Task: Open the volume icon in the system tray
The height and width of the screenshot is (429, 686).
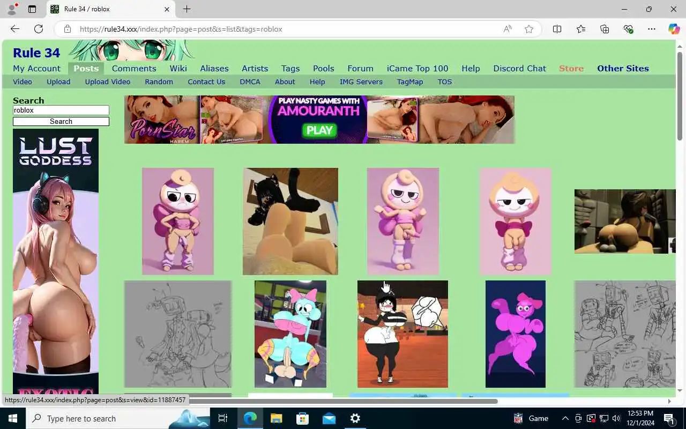Action: click(x=616, y=418)
